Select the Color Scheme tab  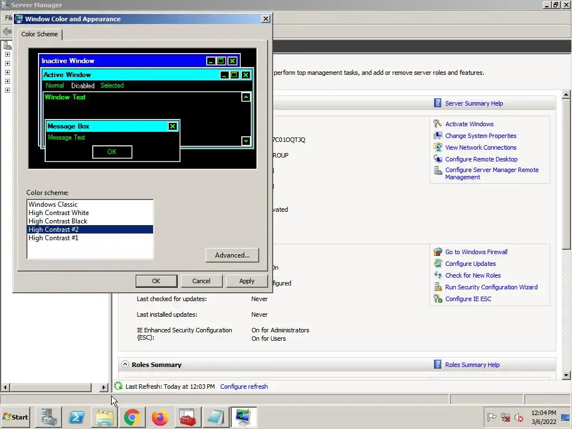point(40,34)
